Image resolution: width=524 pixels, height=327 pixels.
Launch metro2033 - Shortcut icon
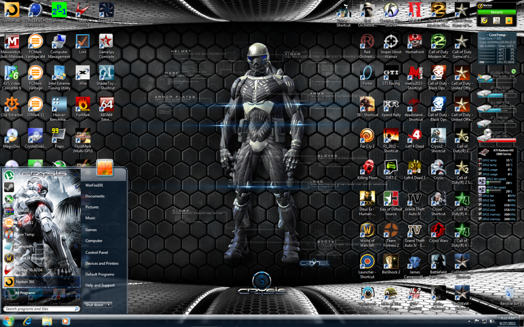point(414,78)
